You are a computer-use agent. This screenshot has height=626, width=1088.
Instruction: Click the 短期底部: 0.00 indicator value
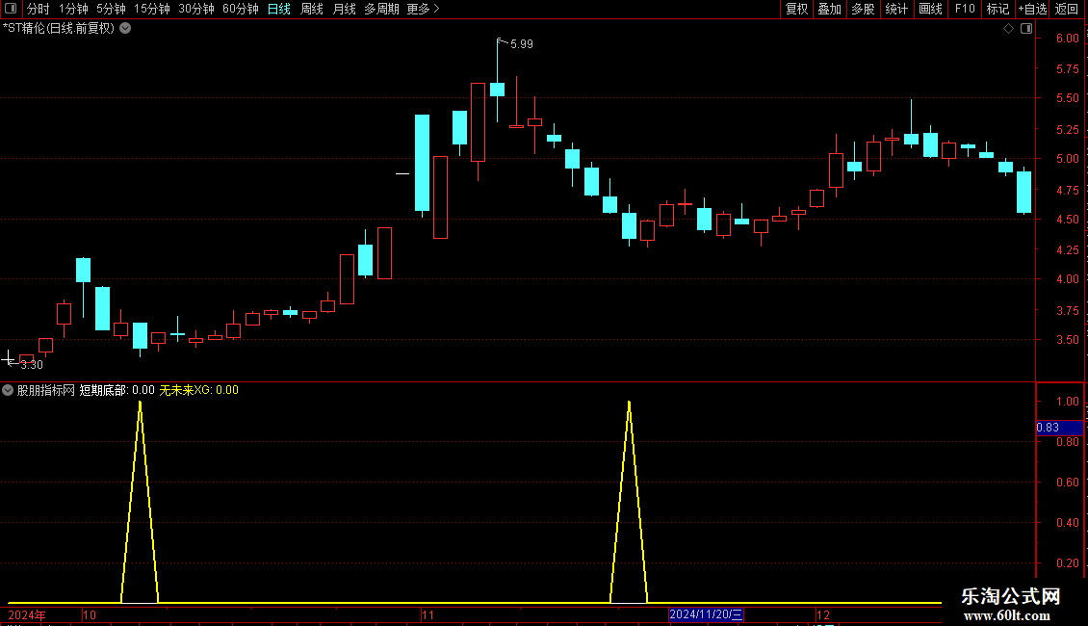pos(117,390)
